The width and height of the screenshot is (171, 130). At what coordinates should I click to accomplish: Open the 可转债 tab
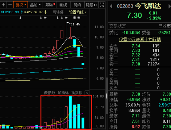pos(58,12)
